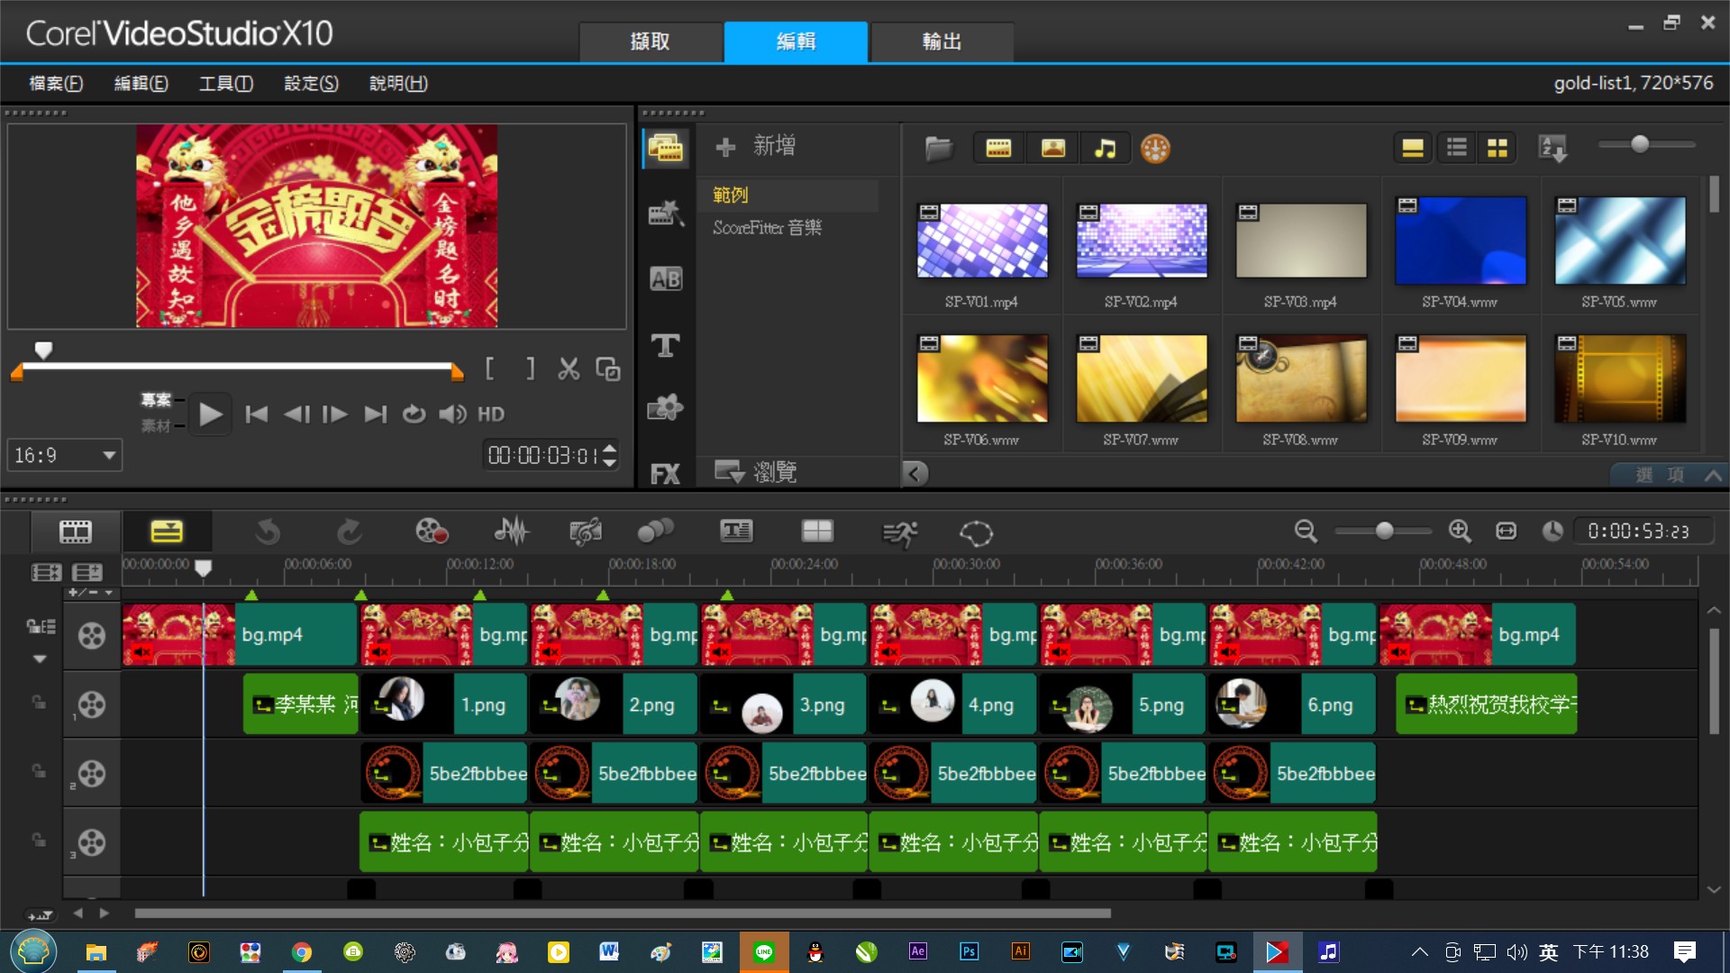1730x973 pixels.
Task: Open the 檔案(F) menu
Action: [56, 84]
